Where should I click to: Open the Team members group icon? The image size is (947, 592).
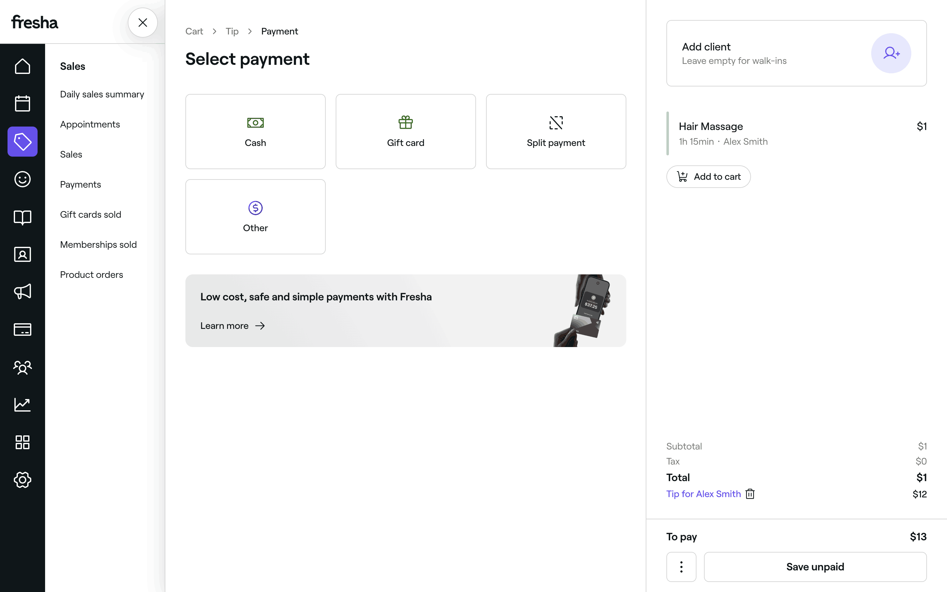coord(22,367)
